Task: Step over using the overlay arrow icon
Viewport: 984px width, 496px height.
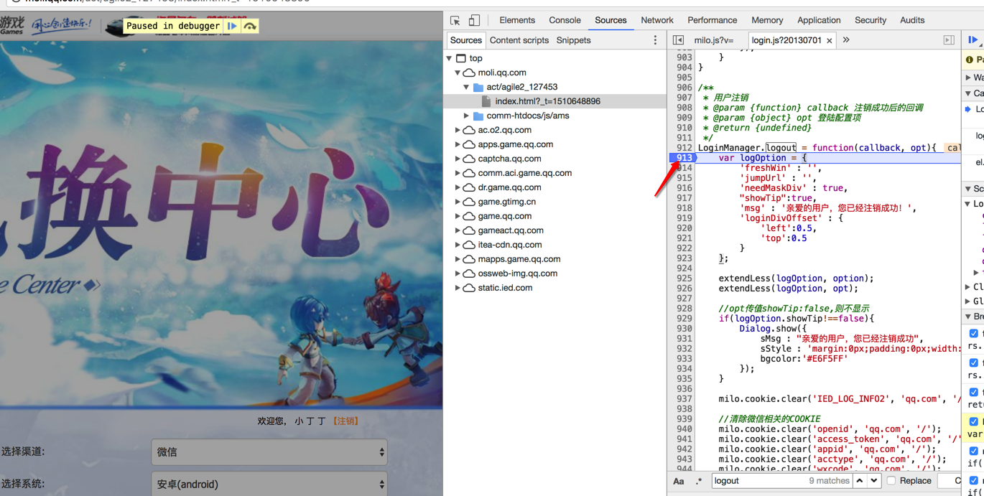Action: 250,26
